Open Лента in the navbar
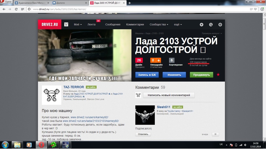Image resolution: width=266 pixels, height=149 pixels. [x=91, y=25]
